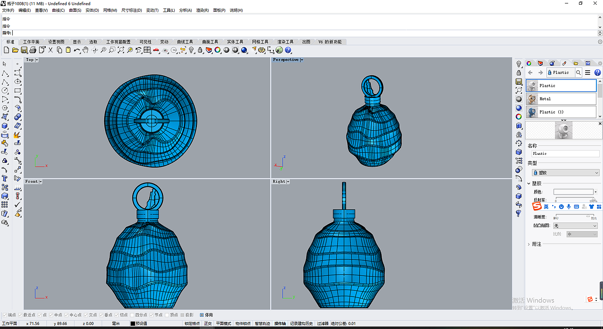The image size is (603, 329).
Task: Collapse the 塑胶 section
Action: coord(529,184)
